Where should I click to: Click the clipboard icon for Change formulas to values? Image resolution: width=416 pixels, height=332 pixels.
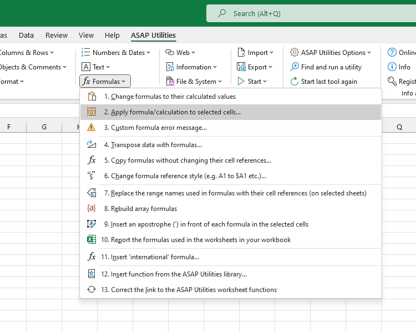coord(92,97)
